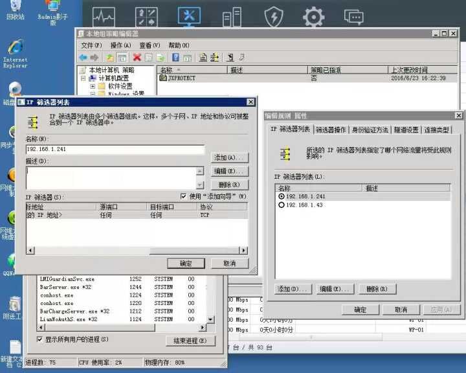This screenshot has height=373, width=466.
Task: Open Internet Explorer desktop icon
Action: (x=15, y=49)
